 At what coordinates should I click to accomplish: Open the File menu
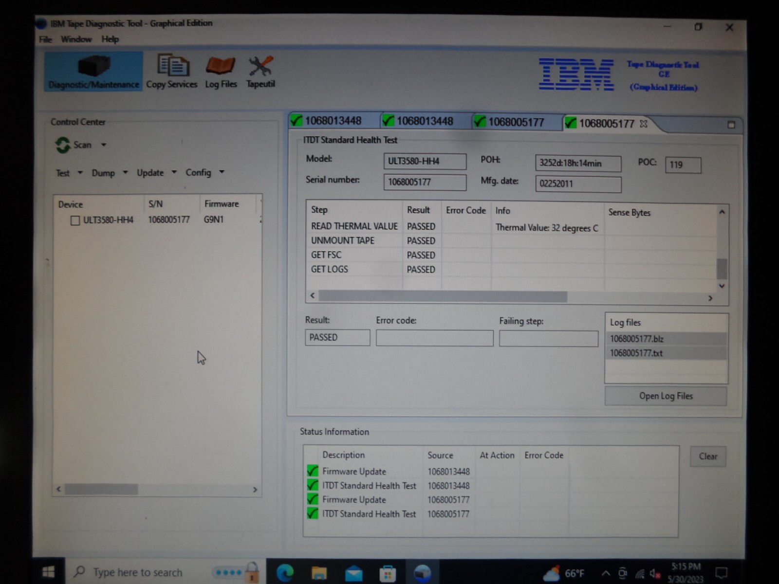pyautogui.click(x=45, y=39)
